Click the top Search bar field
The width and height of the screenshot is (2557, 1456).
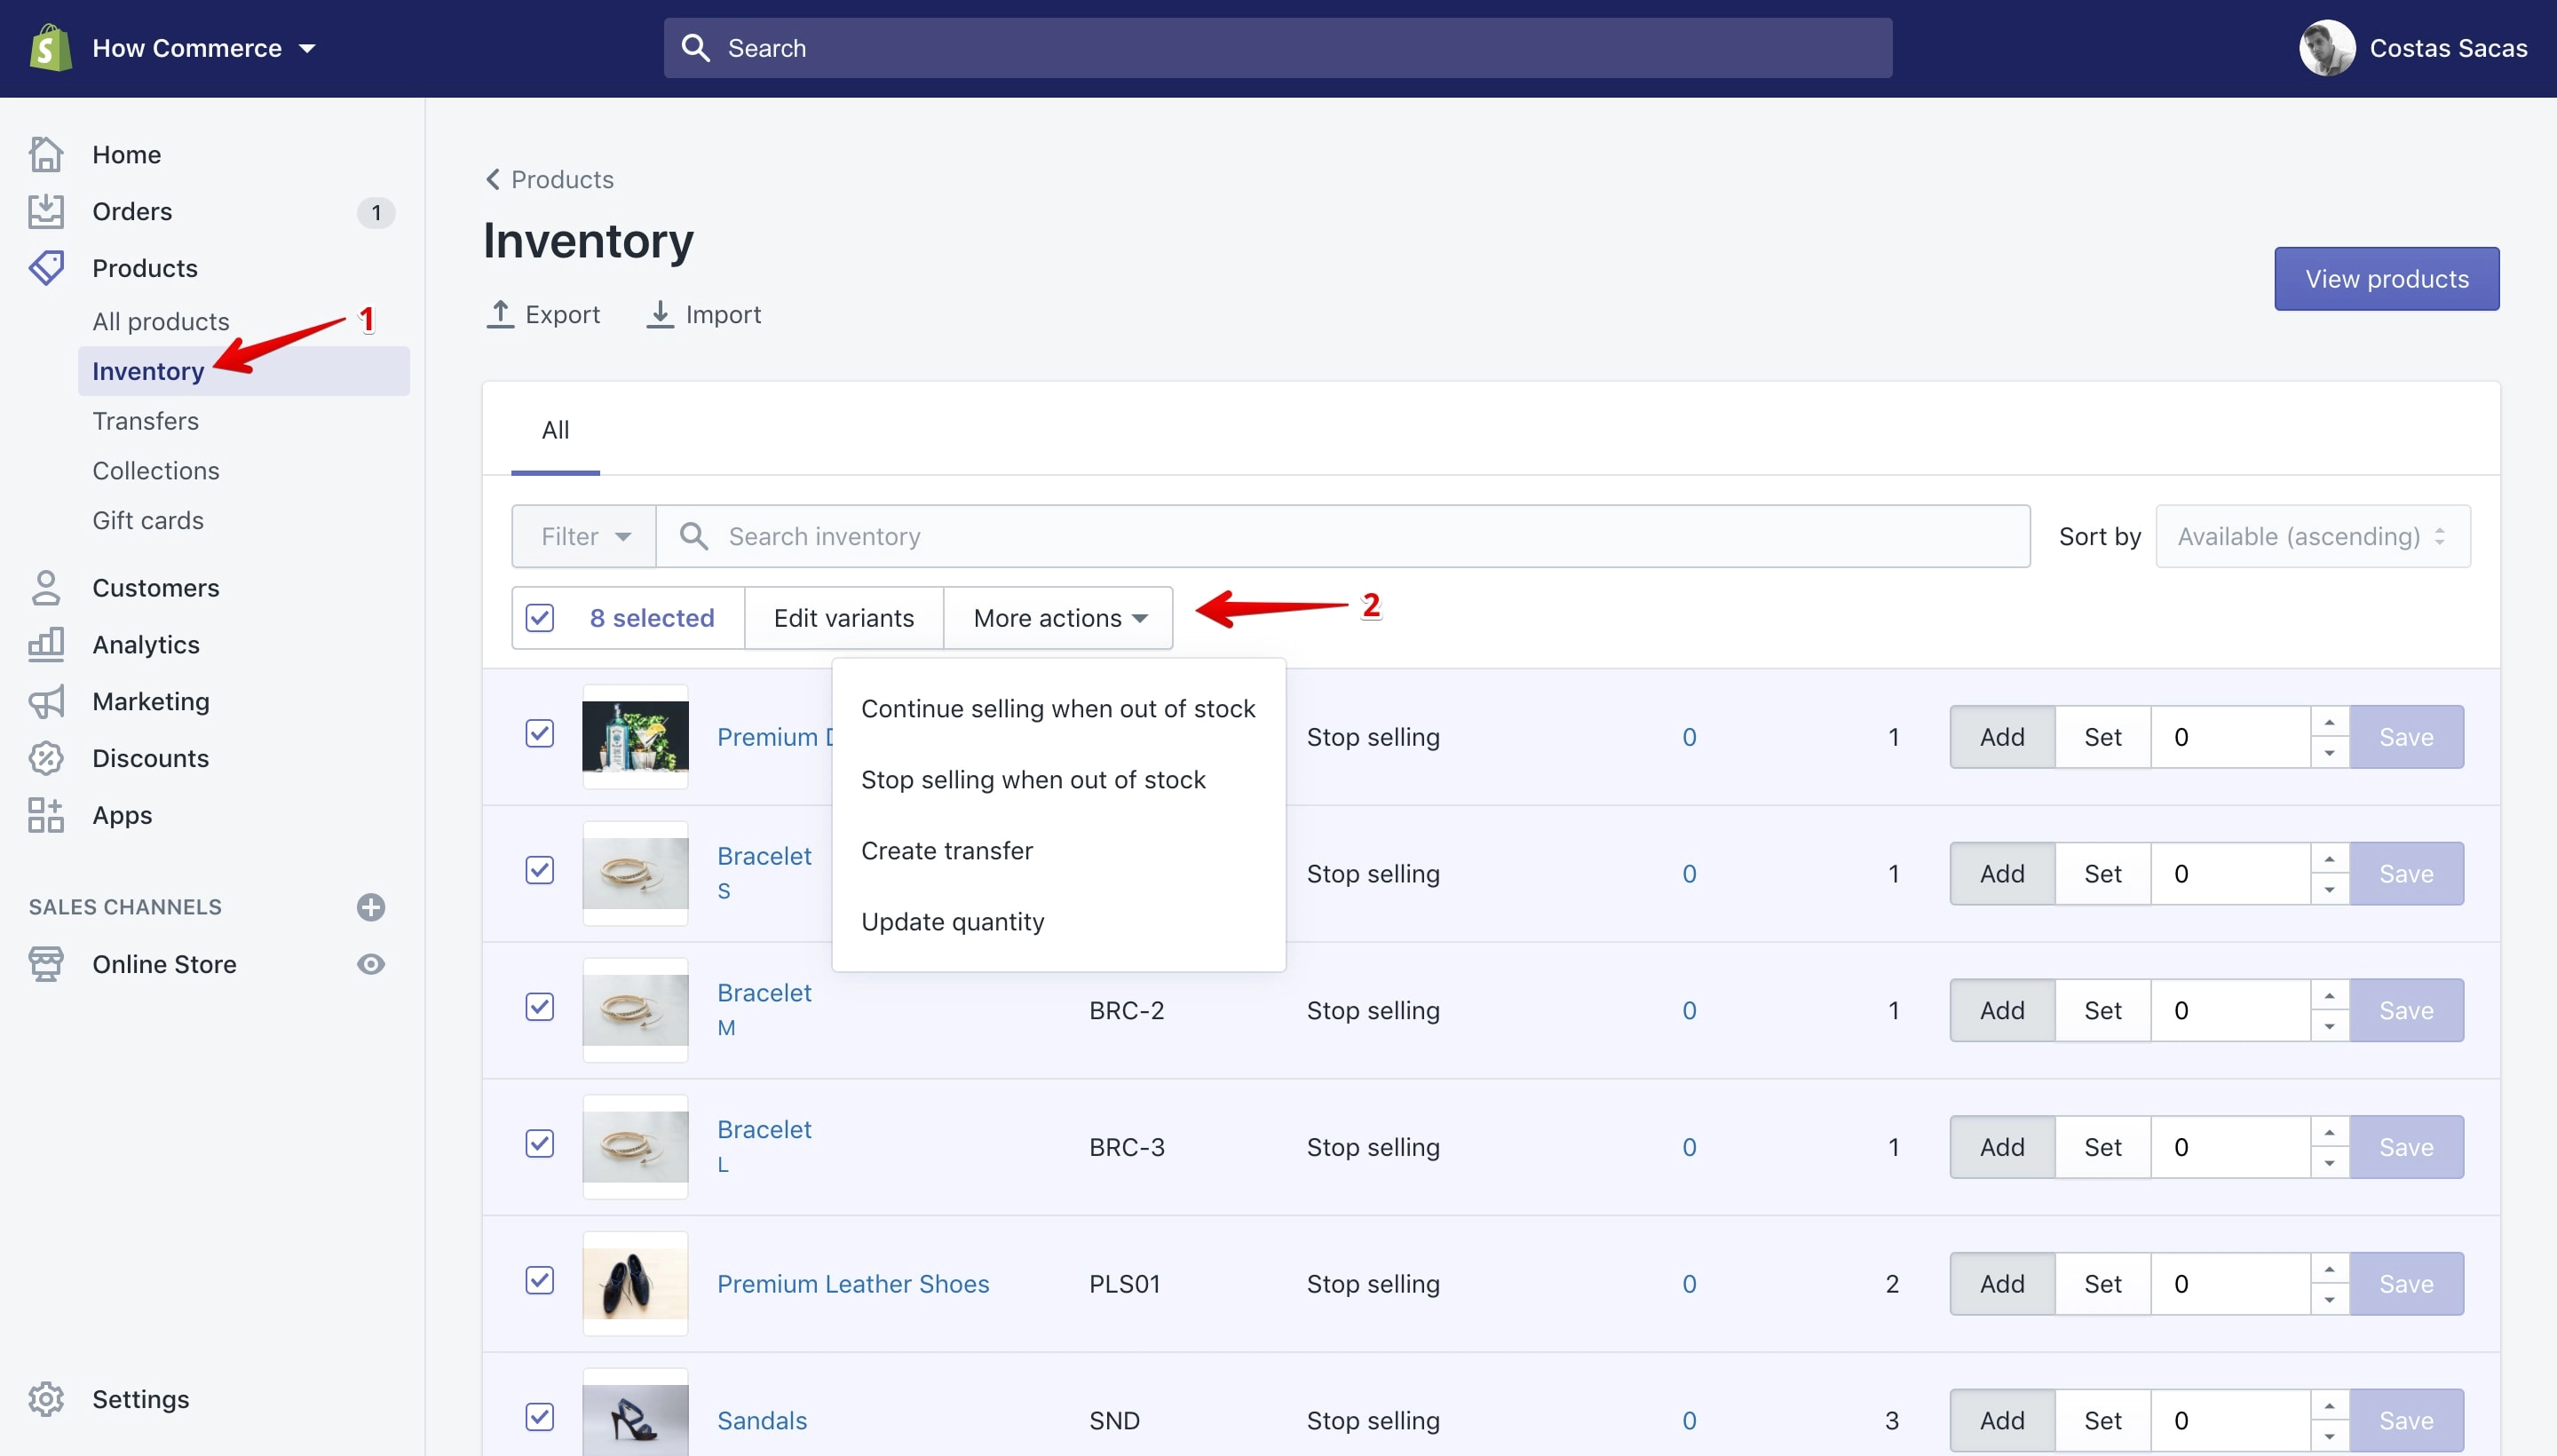click(x=1278, y=48)
